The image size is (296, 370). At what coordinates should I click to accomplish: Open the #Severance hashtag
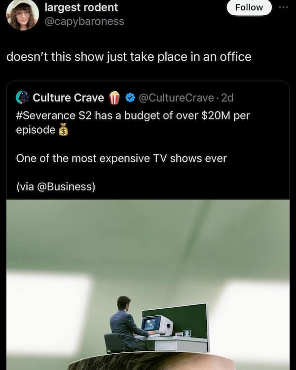pyautogui.click(x=46, y=115)
